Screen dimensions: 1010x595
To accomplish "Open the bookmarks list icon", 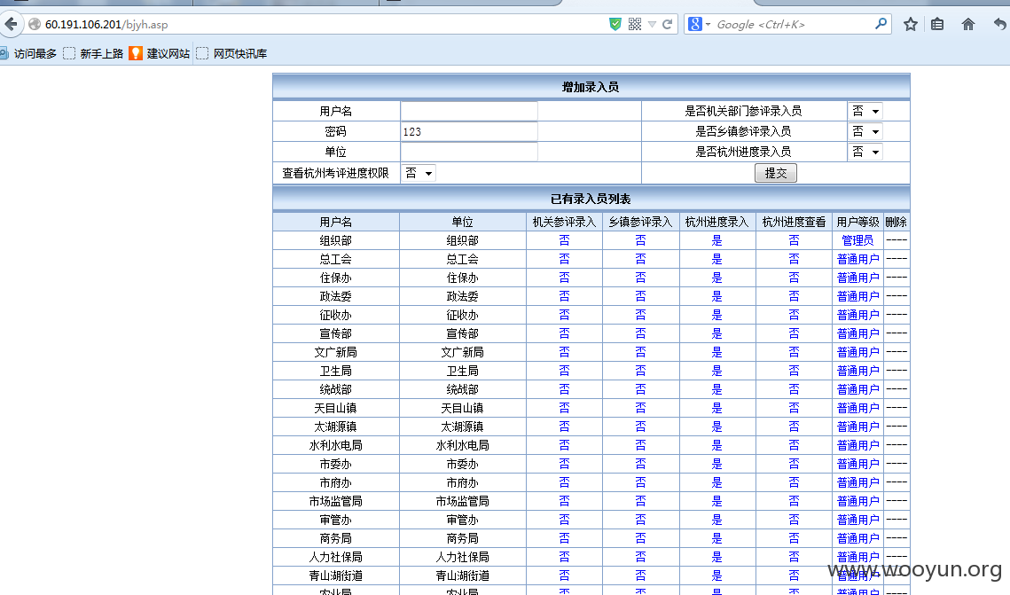I will [x=937, y=25].
